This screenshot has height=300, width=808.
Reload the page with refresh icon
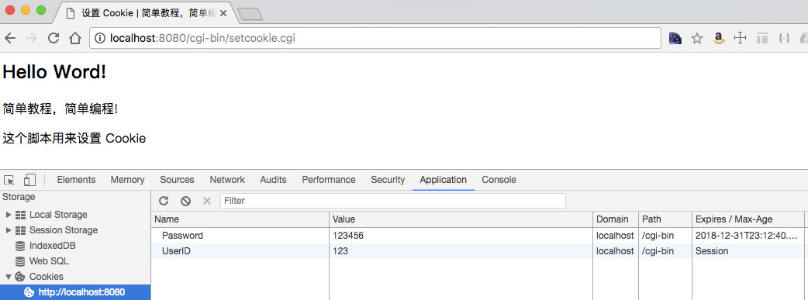coord(54,38)
